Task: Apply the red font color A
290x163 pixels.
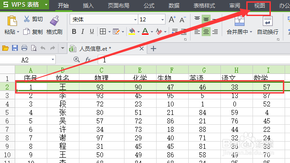Action: 145,32
